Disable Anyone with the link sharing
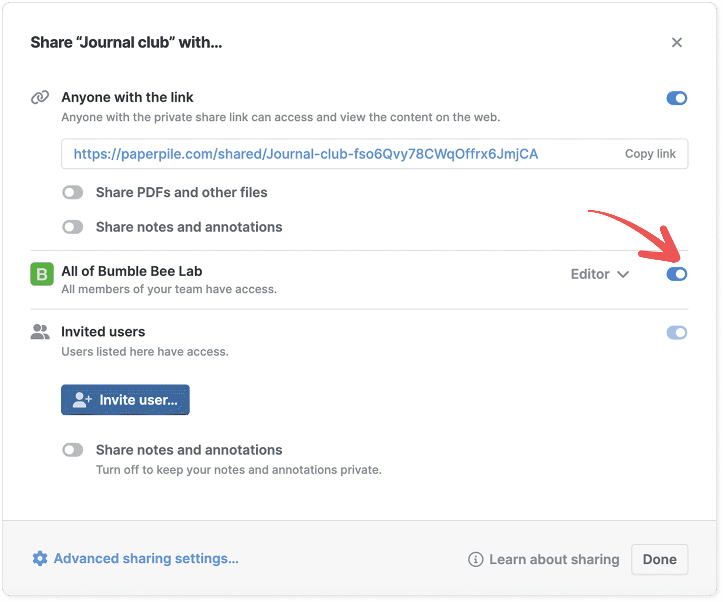This screenshot has height=602, width=723. click(x=677, y=98)
